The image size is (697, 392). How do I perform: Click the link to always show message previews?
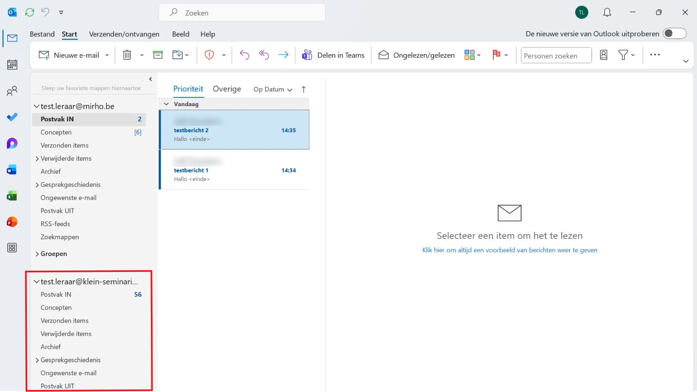coord(509,250)
